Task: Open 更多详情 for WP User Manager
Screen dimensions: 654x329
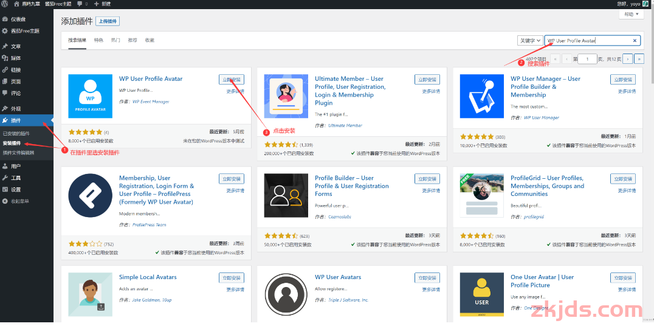Action: click(627, 91)
